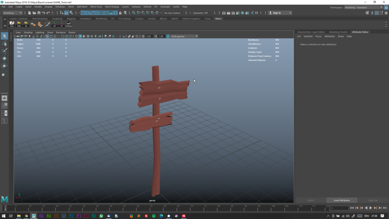
Task: Click the Hypershade blue sphere icon
Action: click(242, 13)
